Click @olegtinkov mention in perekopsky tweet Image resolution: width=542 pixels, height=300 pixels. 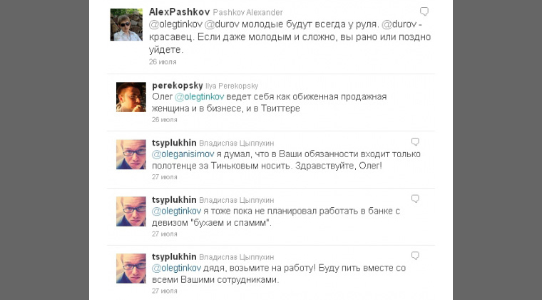click(200, 97)
